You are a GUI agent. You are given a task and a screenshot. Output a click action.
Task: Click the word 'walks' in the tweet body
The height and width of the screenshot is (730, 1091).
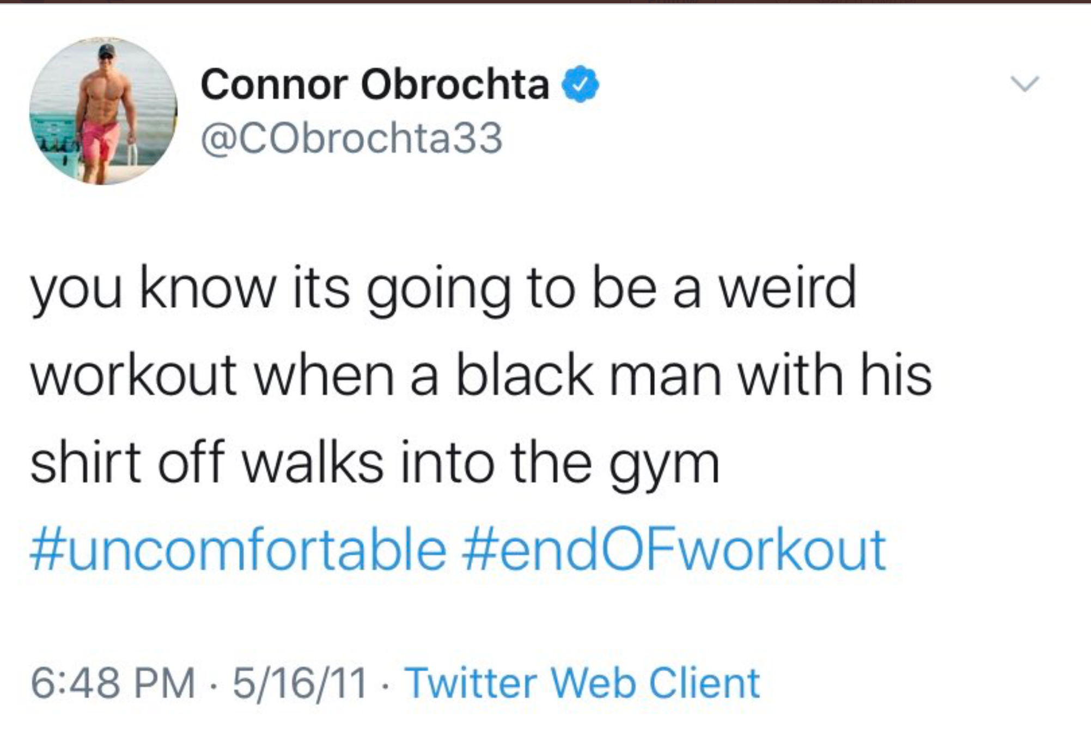click(313, 463)
